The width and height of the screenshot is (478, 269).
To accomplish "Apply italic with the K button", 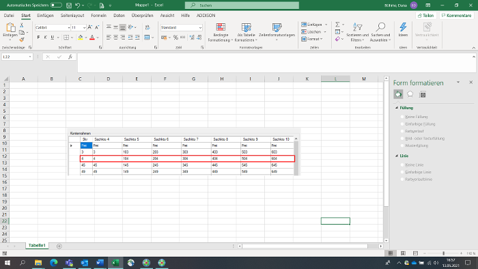I will tap(46, 37).
